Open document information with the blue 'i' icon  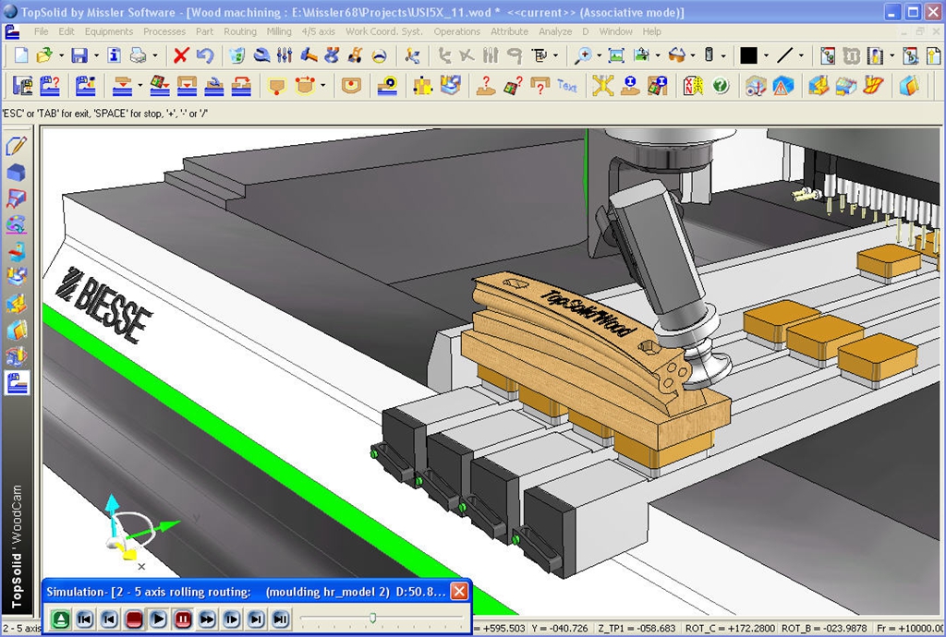(114, 56)
